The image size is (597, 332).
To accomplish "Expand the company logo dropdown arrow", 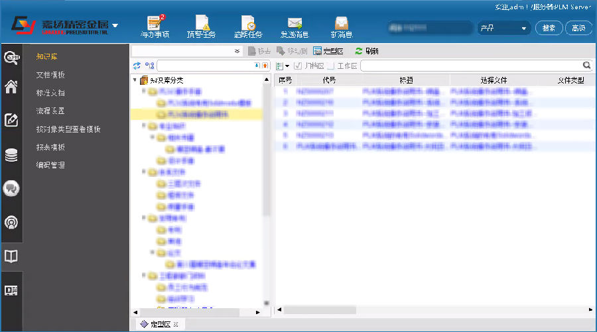I will click(x=115, y=26).
